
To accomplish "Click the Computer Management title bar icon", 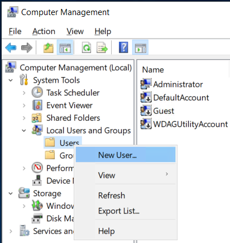I will coord(13,12).
